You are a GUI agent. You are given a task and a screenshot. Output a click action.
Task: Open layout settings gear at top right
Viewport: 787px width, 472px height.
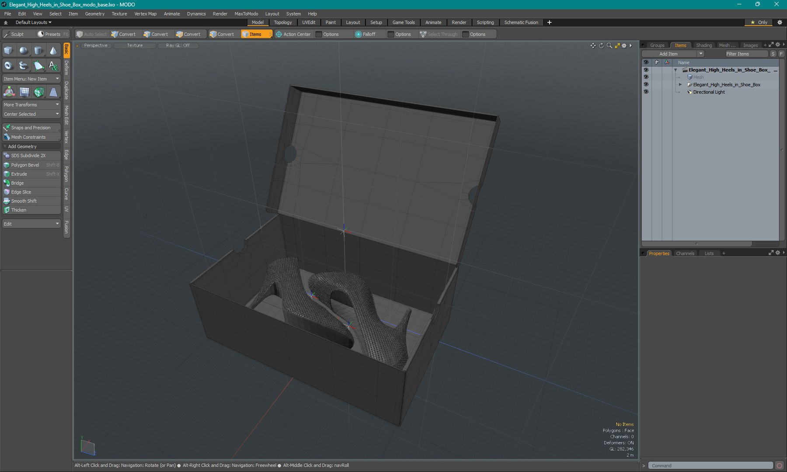(x=780, y=22)
